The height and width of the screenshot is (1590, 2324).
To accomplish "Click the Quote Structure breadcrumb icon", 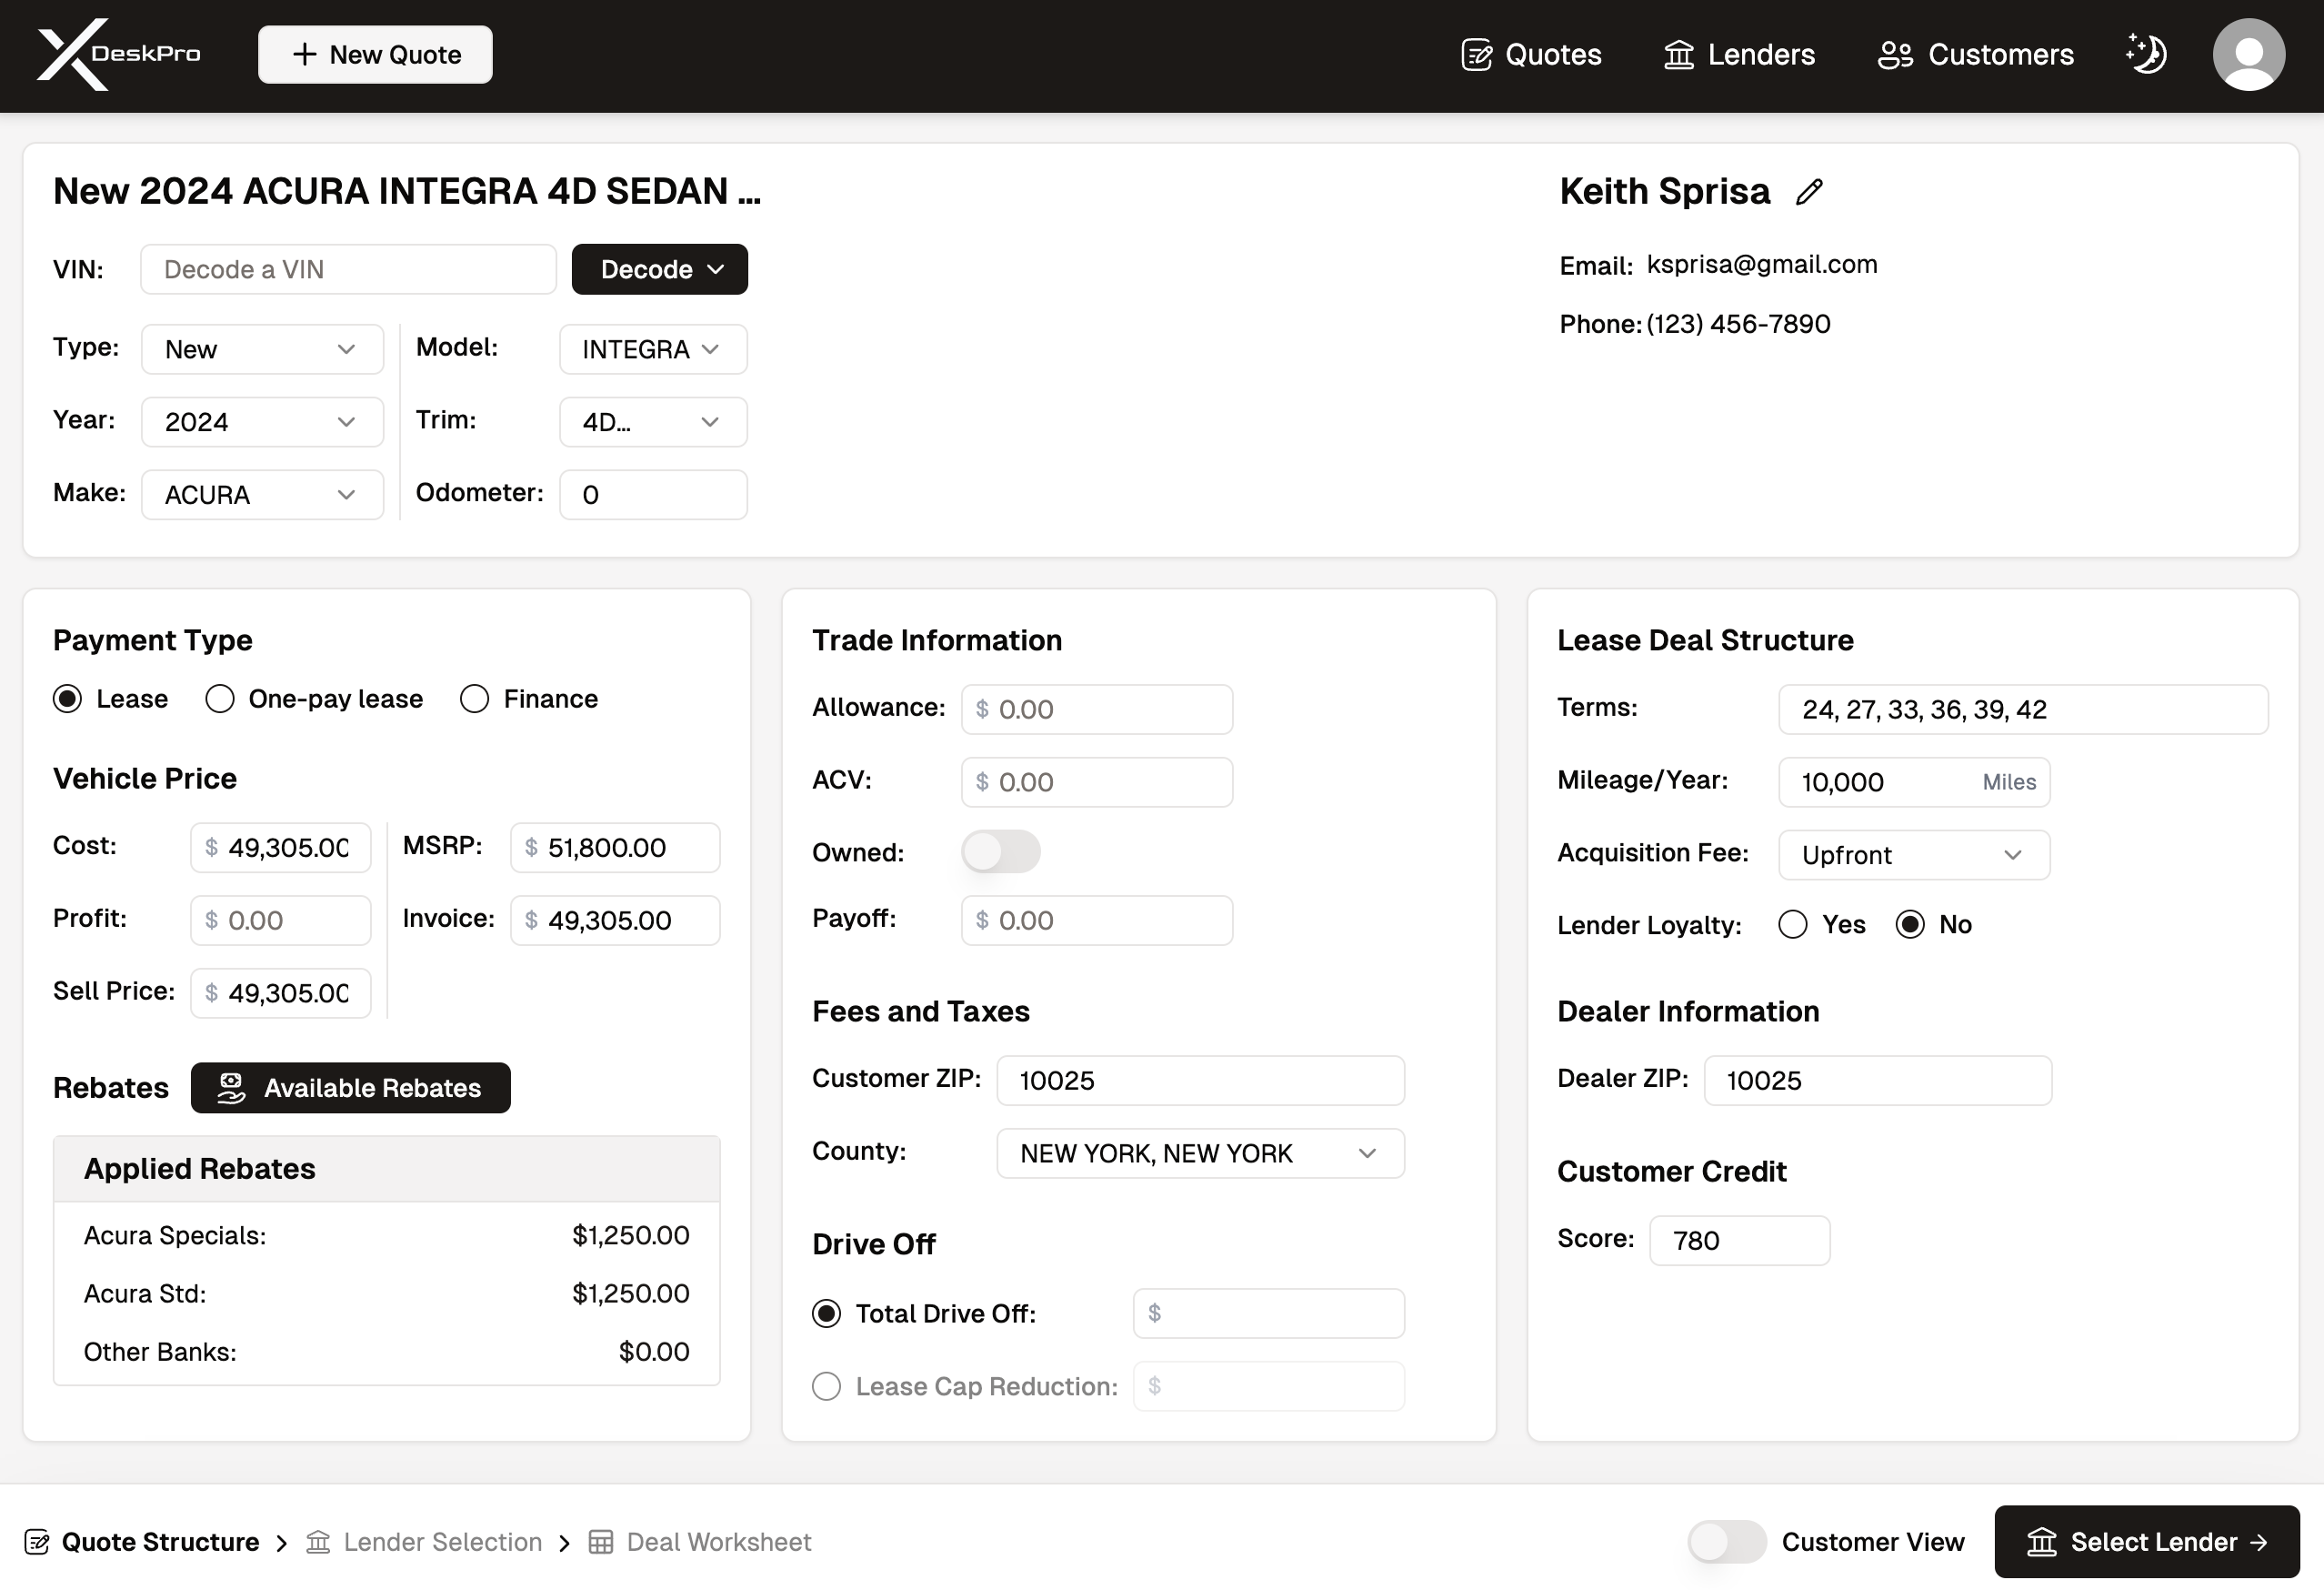I will pyautogui.click(x=37, y=1542).
